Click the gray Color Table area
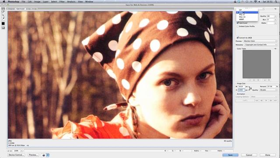The image size is (280, 158). [257, 64]
